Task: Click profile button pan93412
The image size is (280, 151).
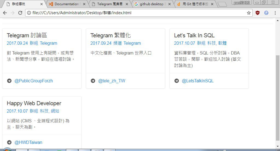Action: click(x=242, y=2)
